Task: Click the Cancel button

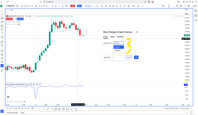Action: pyautogui.click(x=129, y=57)
